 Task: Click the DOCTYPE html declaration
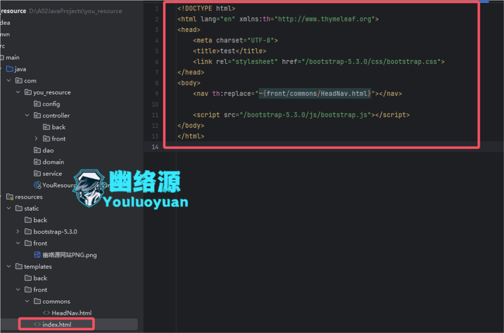206,8
